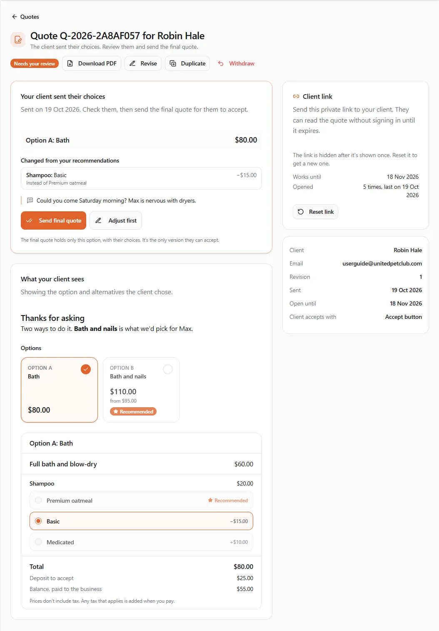The image size is (439, 631).
Task: Click the Client link chain icon
Action: pos(296,96)
